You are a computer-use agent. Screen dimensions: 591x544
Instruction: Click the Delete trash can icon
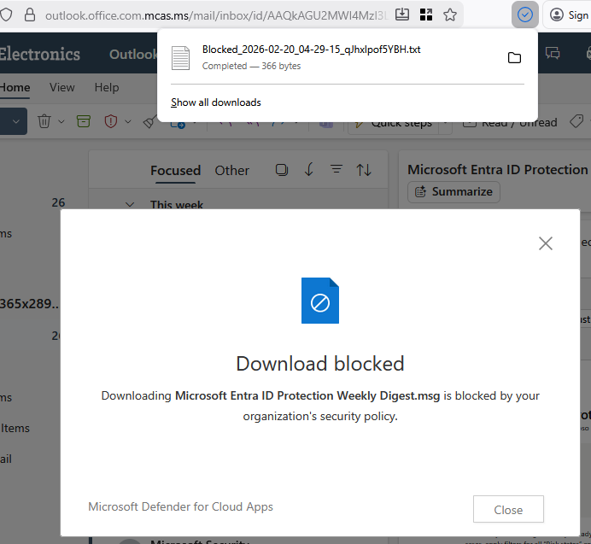(x=45, y=122)
